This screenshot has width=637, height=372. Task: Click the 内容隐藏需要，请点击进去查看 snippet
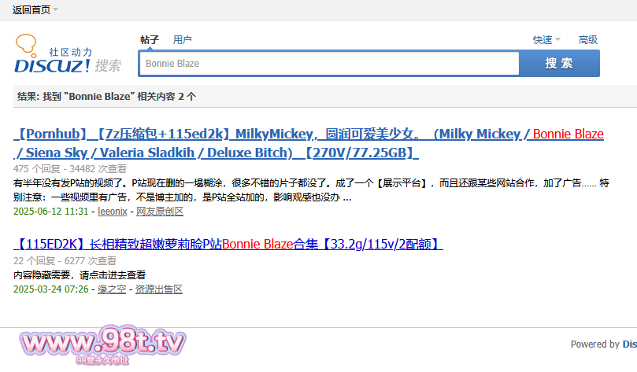[x=80, y=275]
